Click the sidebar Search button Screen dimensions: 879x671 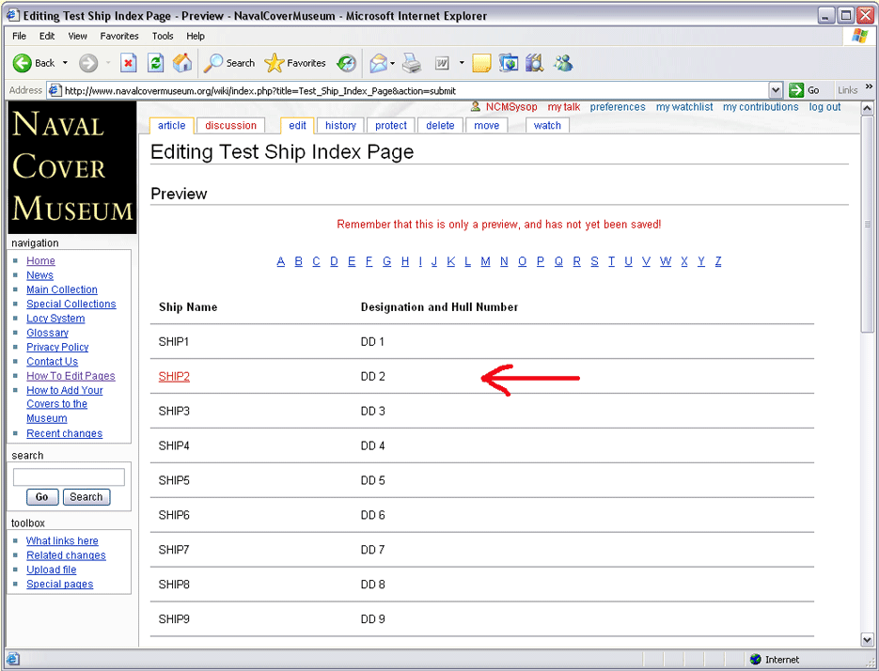tap(86, 497)
